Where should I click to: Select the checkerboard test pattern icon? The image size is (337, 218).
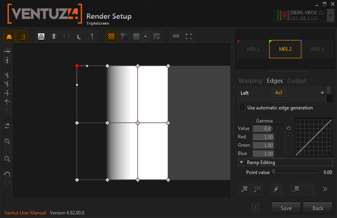(111, 36)
